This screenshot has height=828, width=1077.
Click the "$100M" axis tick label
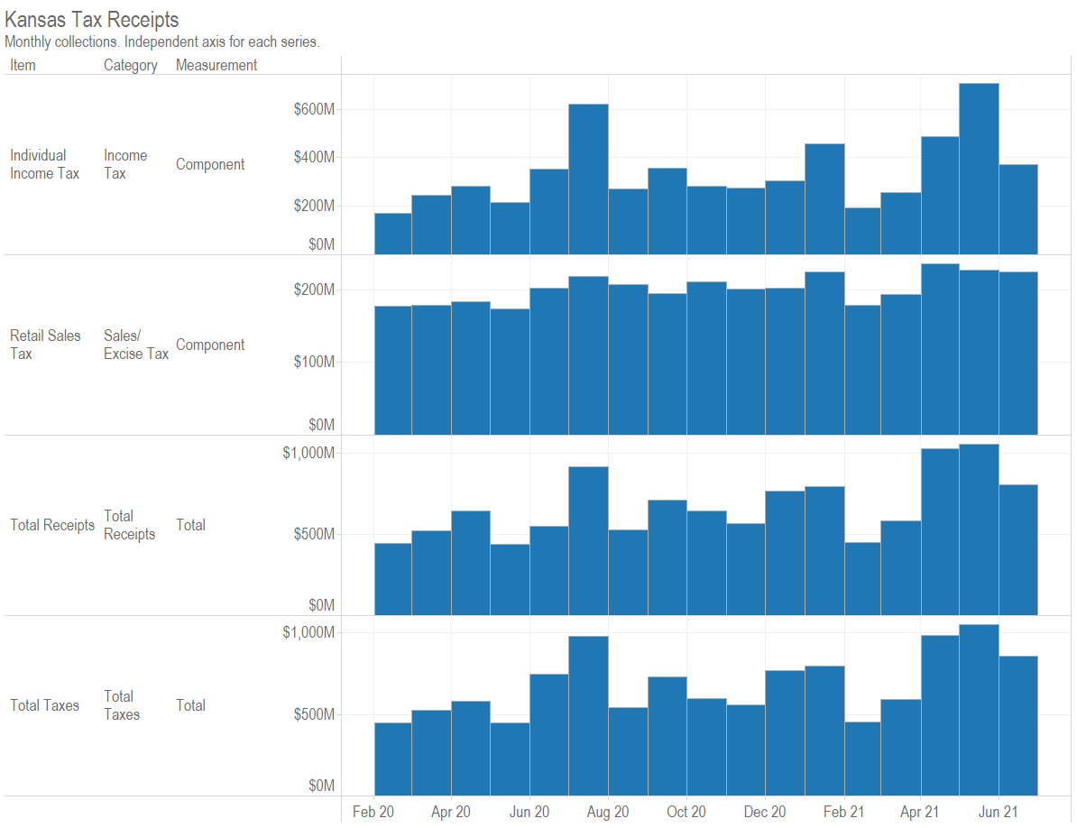(x=315, y=362)
